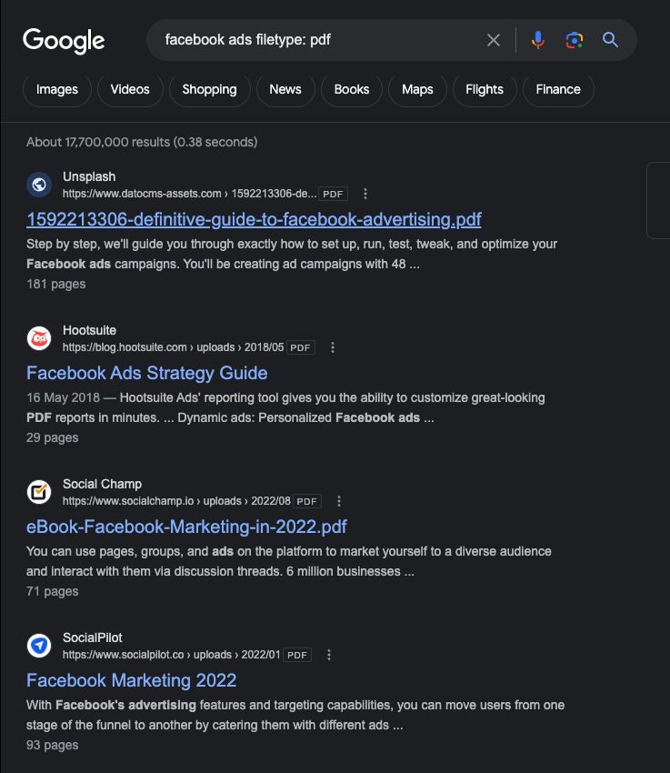This screenshot has width=670, height=773.
Task: Clear the search box with the X icon
Action: (x=494, y=40)
